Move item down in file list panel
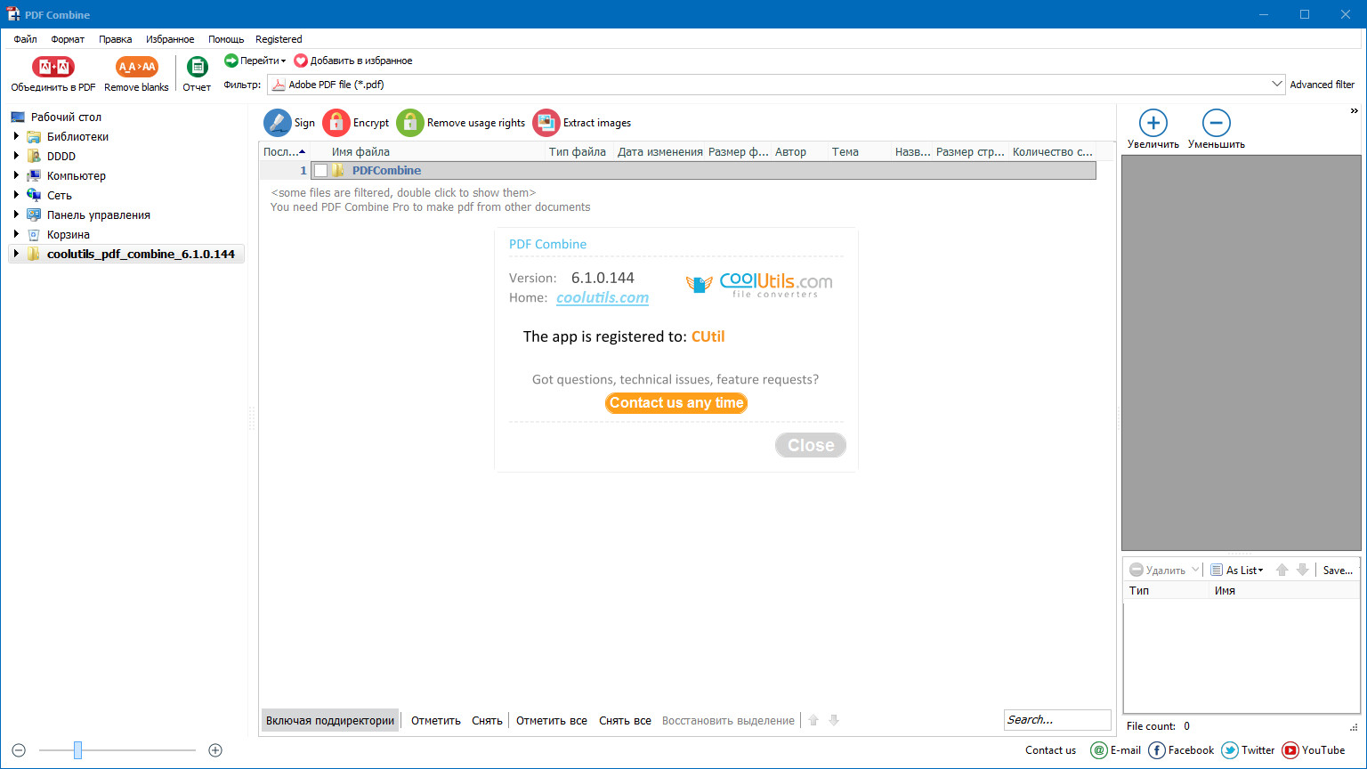 (1302, 570)
